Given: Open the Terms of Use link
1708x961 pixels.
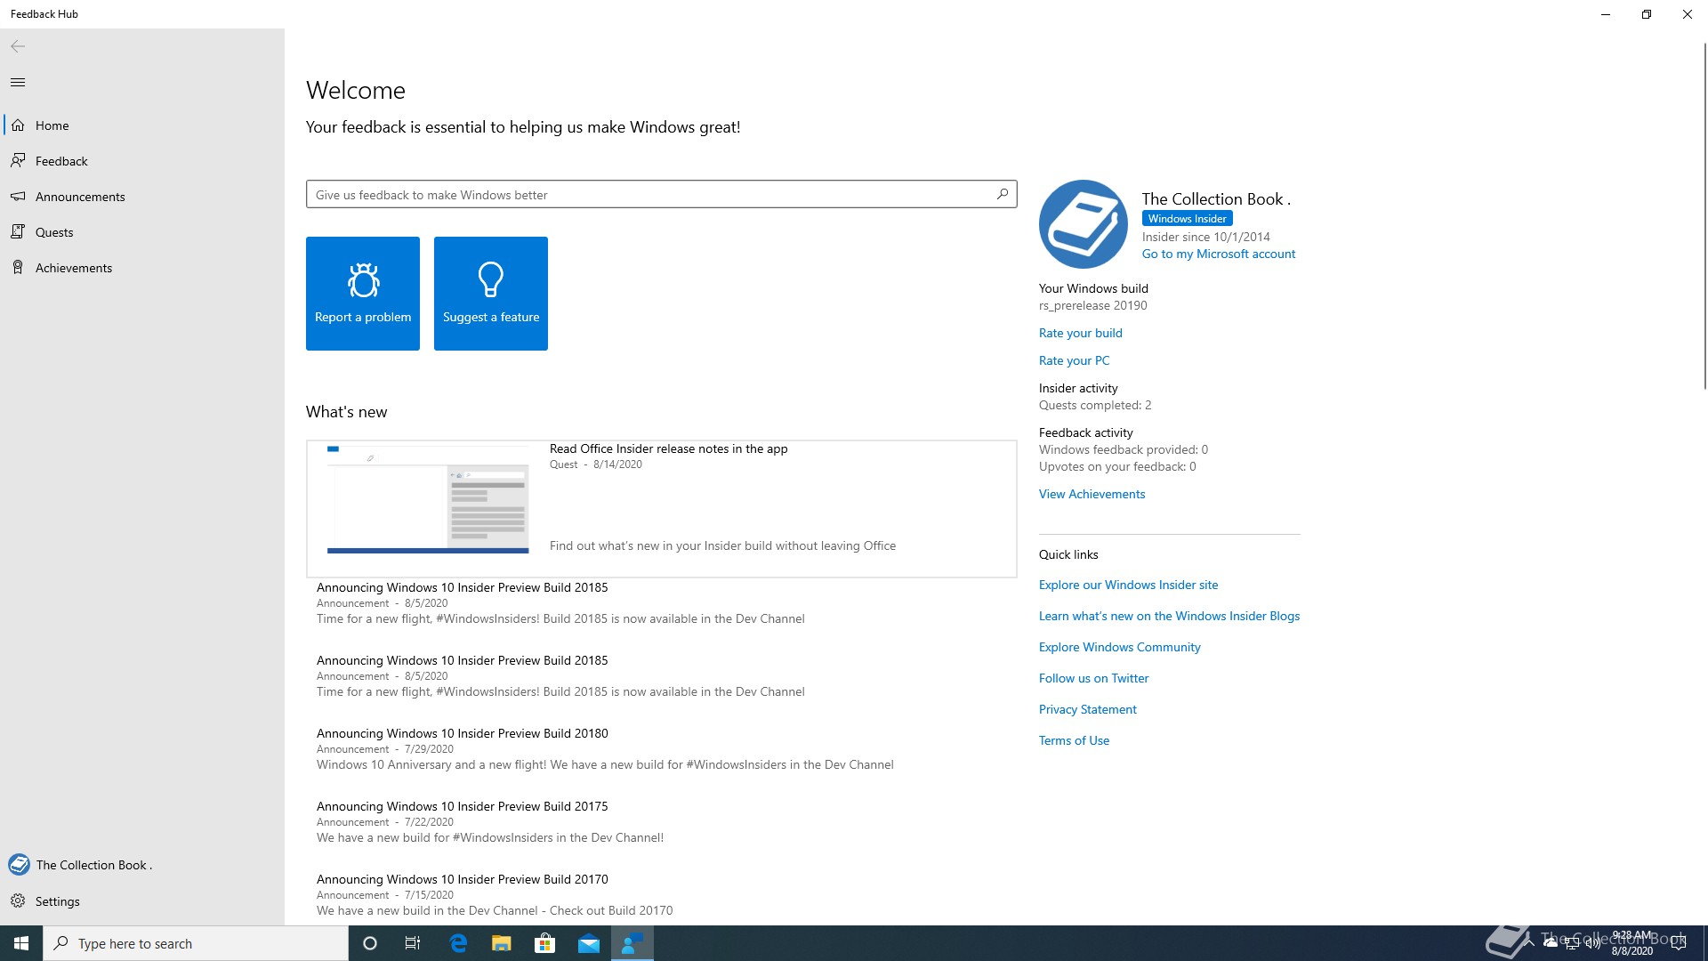Looking at the screenshot, I should pyautogui.click(x=1074, y=740).
